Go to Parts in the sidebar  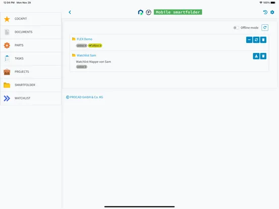31,45
